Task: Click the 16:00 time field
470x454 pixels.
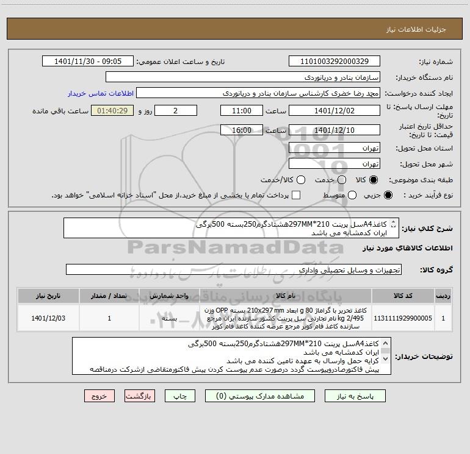Action: 242,130
